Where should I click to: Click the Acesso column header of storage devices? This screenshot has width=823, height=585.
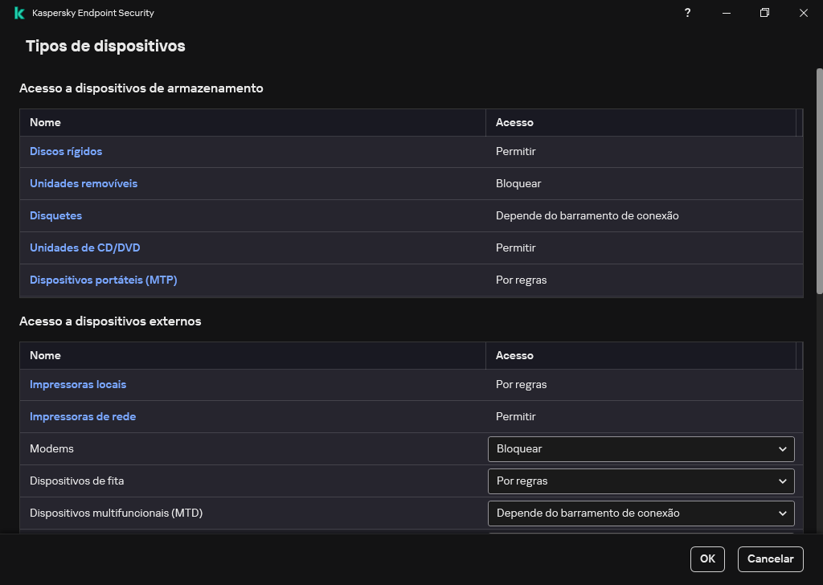514,122
